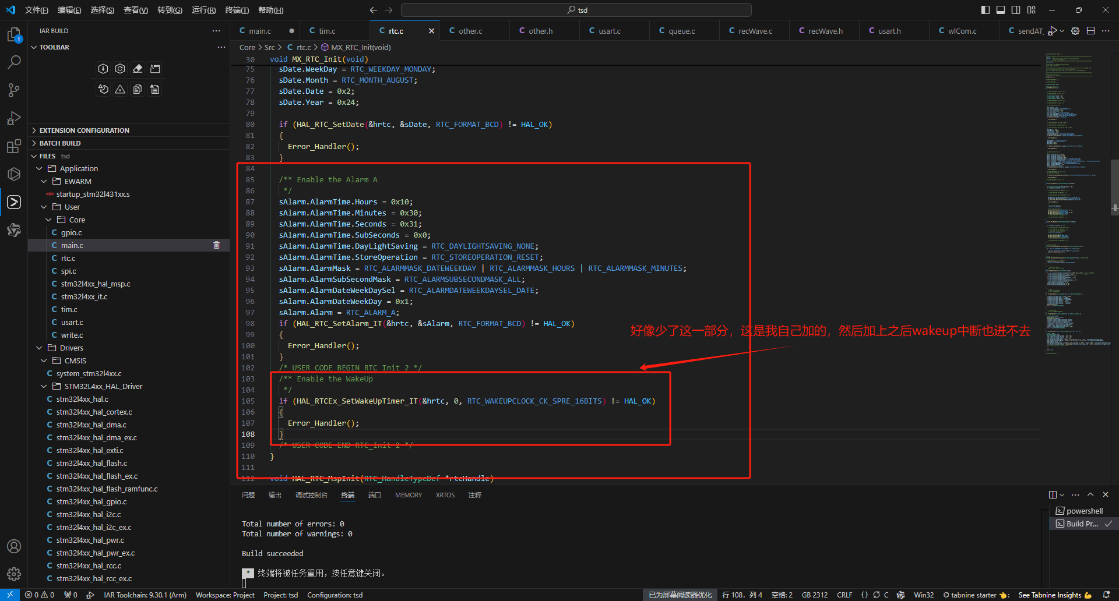
Task: Select the powershell terminal entry
Action: [1081, 511]
